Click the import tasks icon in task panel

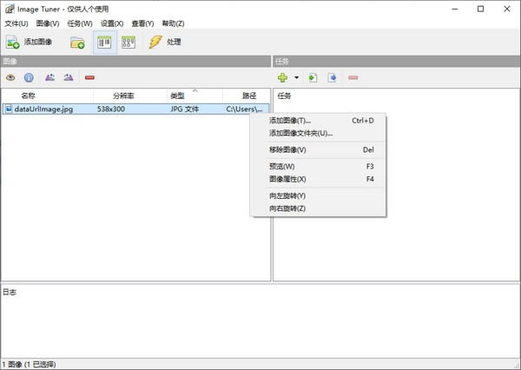point(313,78)
